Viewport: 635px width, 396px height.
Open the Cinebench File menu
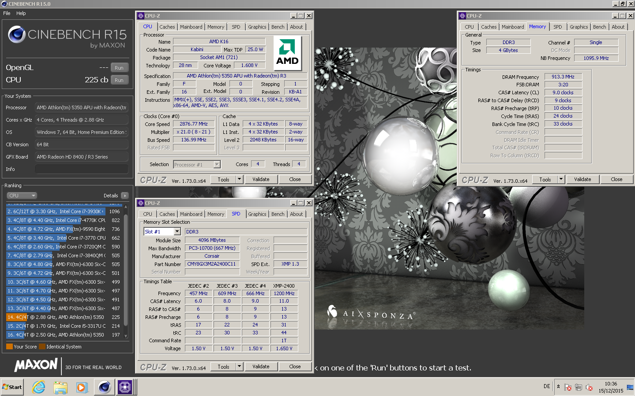click(x=7, y=13)
